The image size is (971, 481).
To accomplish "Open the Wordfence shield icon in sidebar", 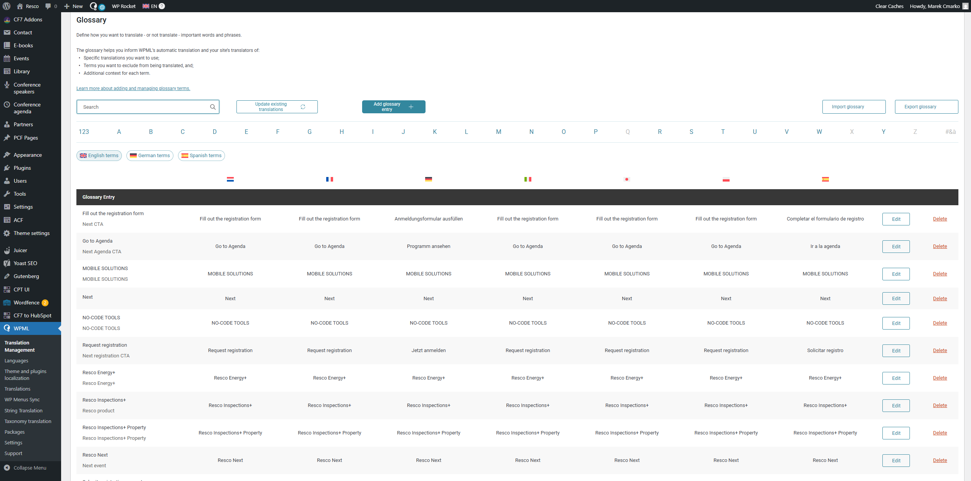I will pyautogui.click(x=7, y=302).
